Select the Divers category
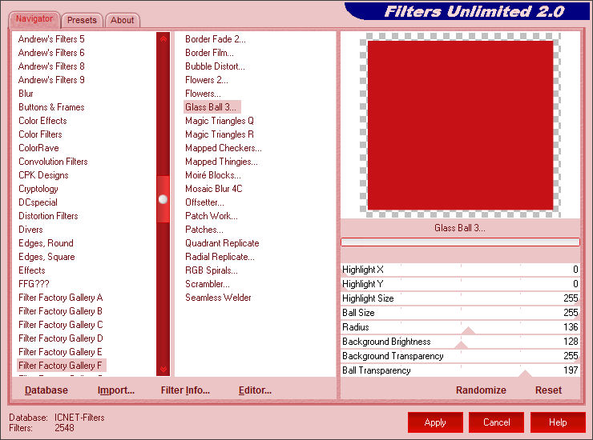The image size is (593, 440). click(30, 230)
